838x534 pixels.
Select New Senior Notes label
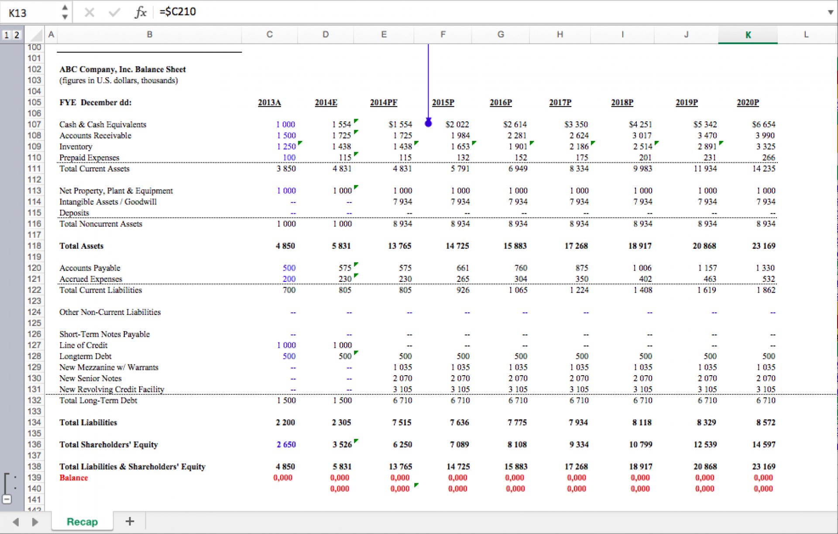(x=90, y=378)
